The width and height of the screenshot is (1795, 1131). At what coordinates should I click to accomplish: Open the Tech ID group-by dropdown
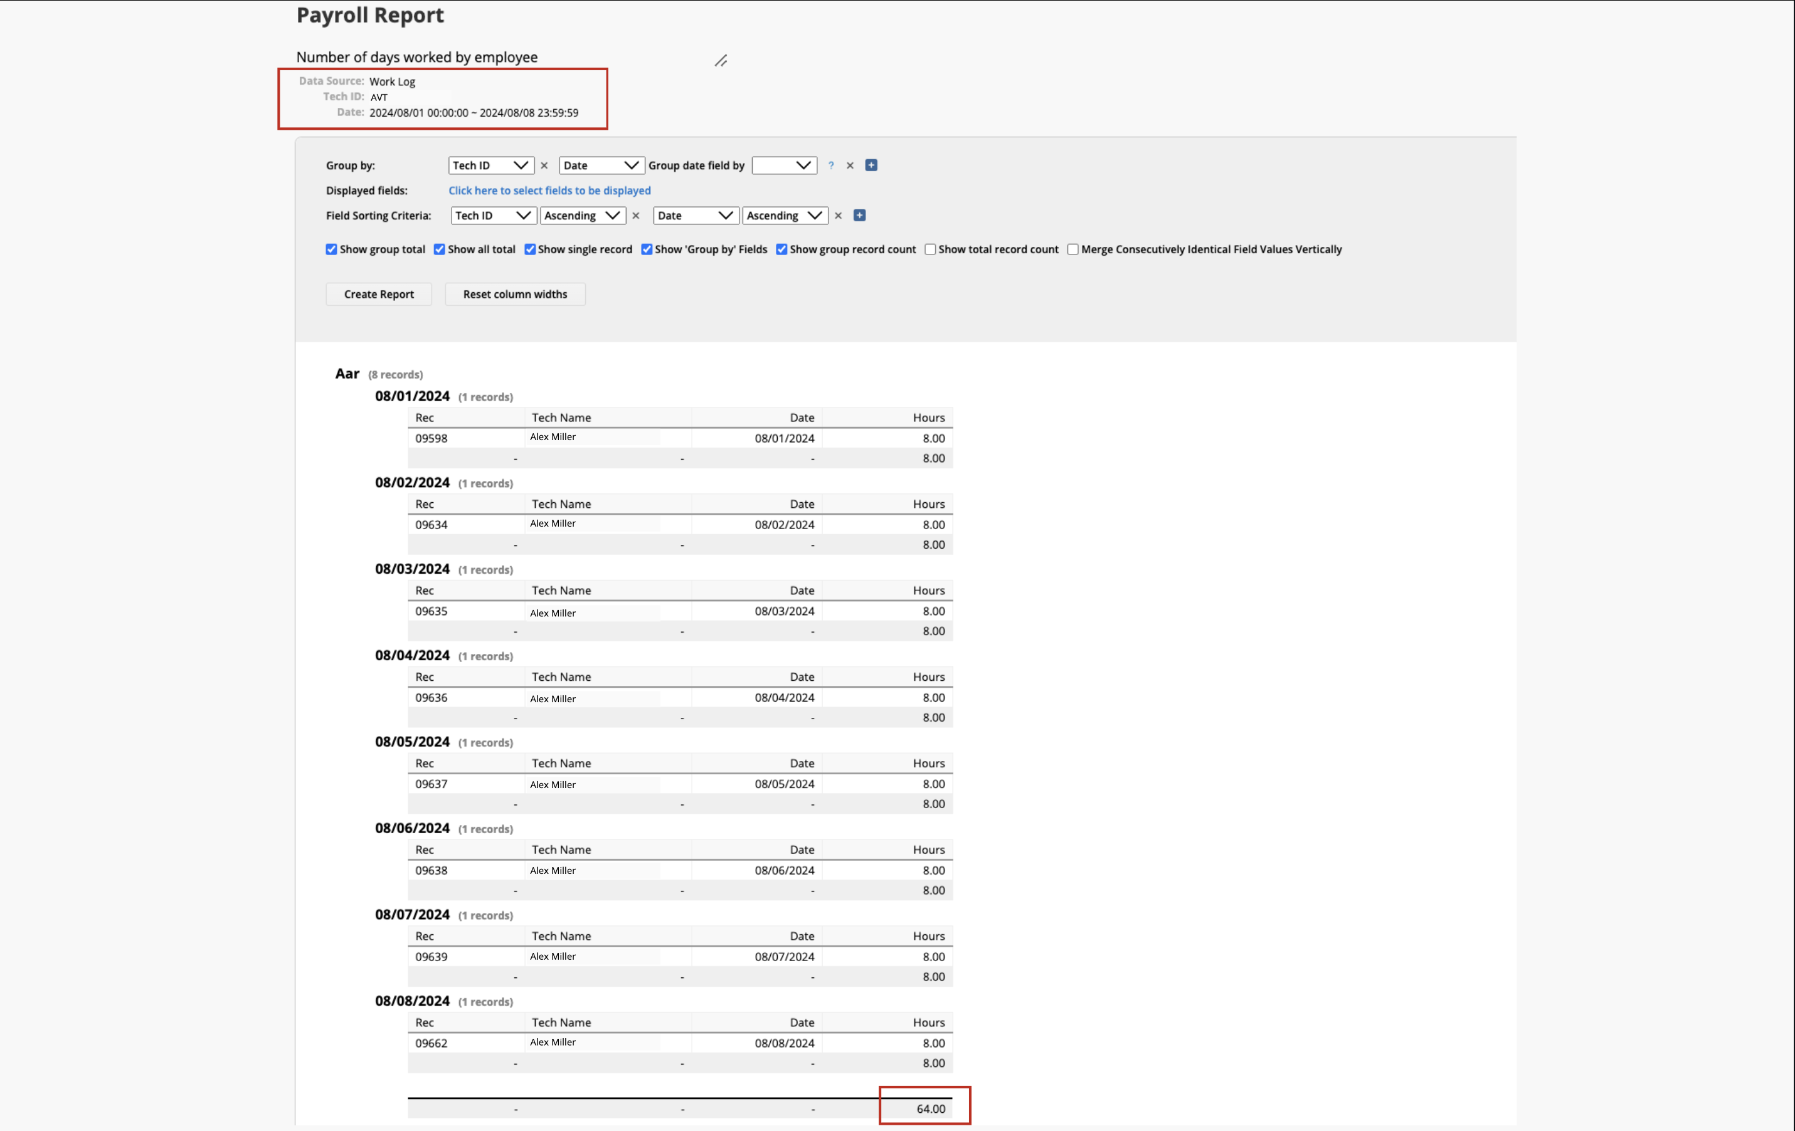(x=490, y=166)
